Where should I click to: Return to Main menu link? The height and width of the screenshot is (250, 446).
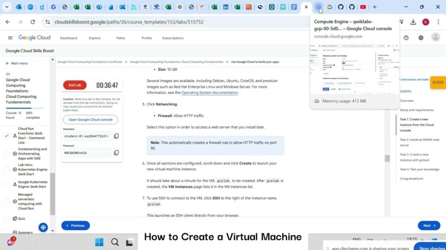click(x=17, y=63)
